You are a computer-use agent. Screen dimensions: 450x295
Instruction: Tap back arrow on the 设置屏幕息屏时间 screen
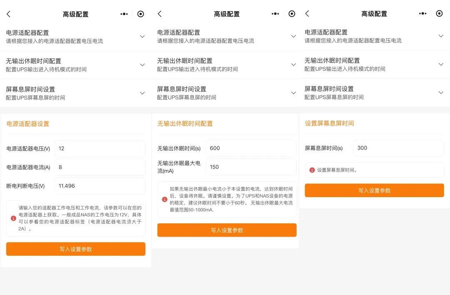pos(307,14)
